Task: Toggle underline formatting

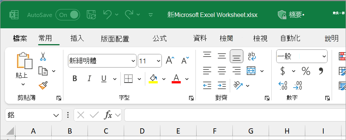Action: coord(104,78)
